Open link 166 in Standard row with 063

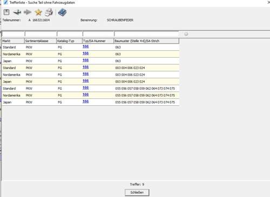click(x=85, y=46)
